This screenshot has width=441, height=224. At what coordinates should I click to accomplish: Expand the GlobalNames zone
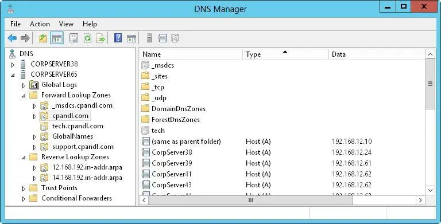(x=34, y=137)
